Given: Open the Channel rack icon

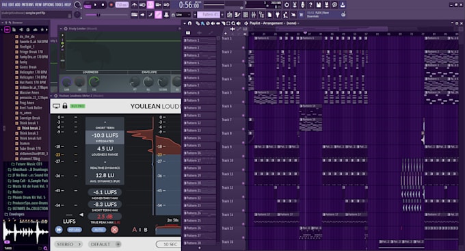Looking at the screenshot, I should coord(246,14).
